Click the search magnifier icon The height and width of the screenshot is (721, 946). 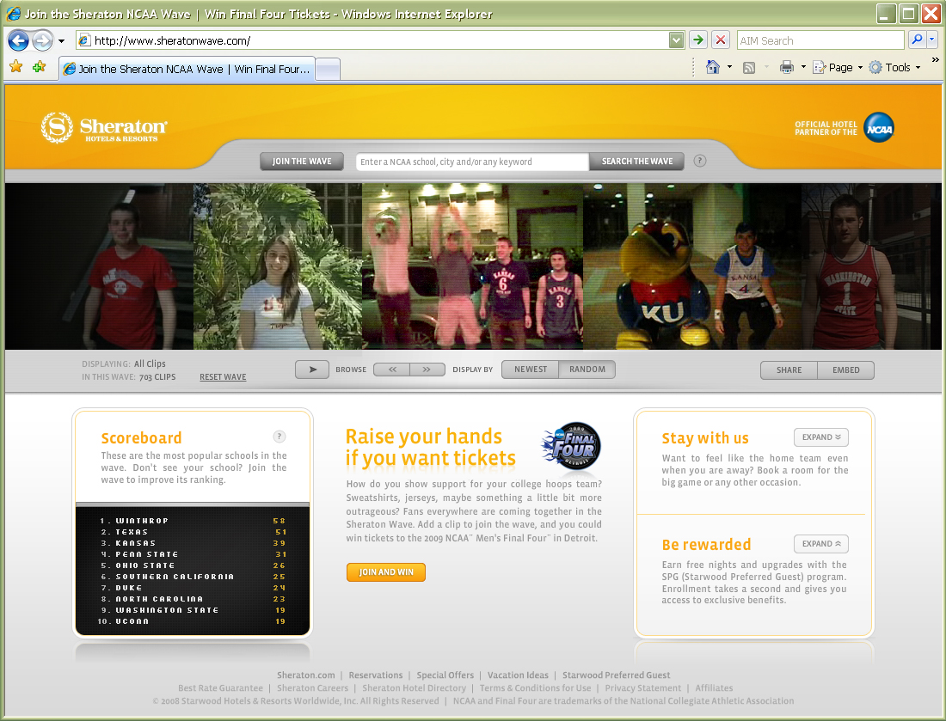point(917,40)
